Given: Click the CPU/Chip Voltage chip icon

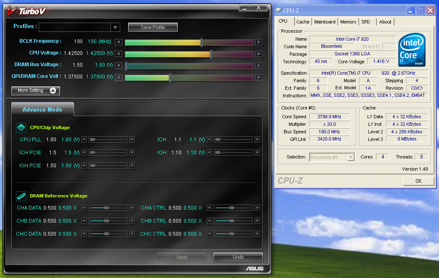Looking at the screenshot, I should click(21, 128).
